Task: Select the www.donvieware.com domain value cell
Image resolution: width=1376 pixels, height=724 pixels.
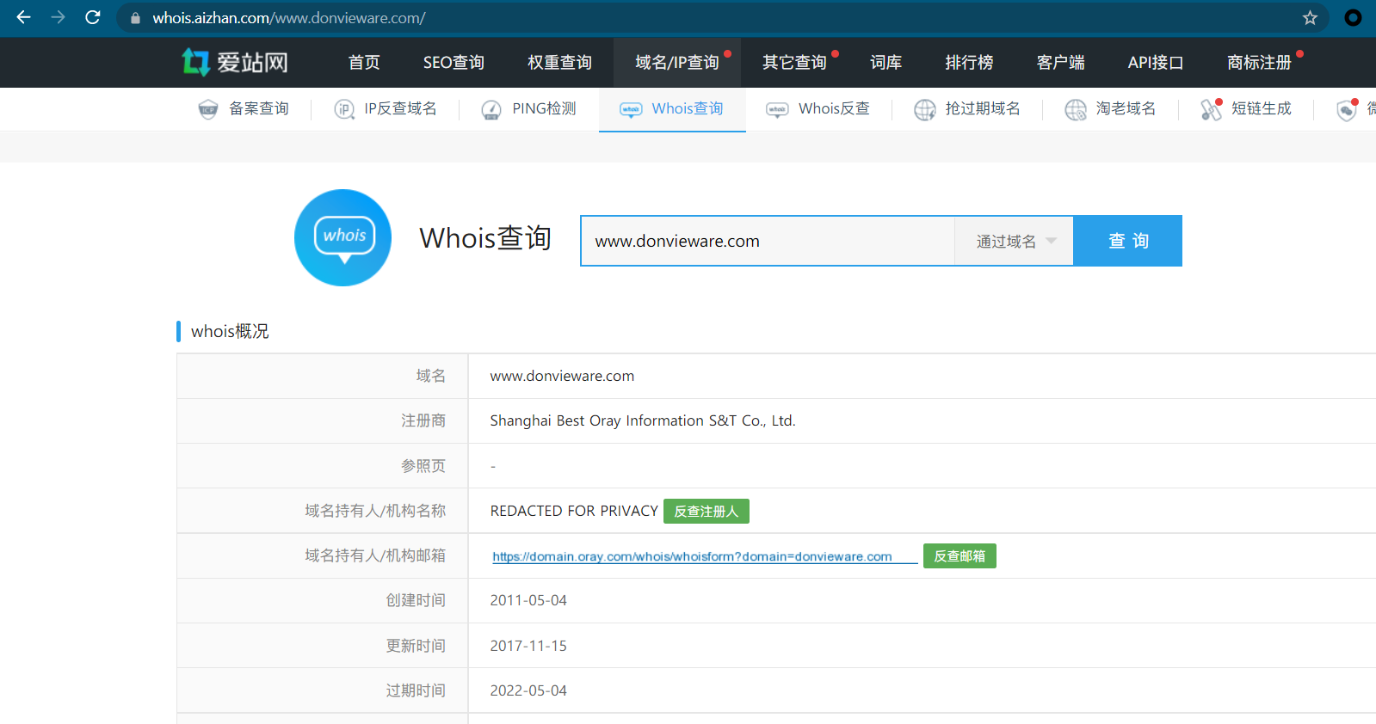Action: (562, 376)
